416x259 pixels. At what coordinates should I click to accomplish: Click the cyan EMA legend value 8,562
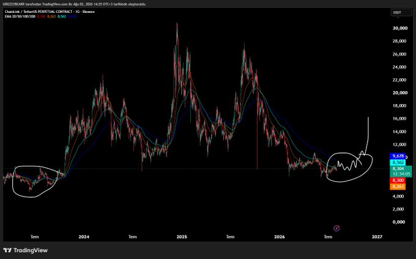(62, 17)
